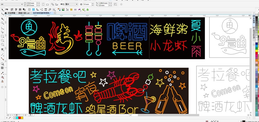Select the Pick tool arrow

coord(2,9)
